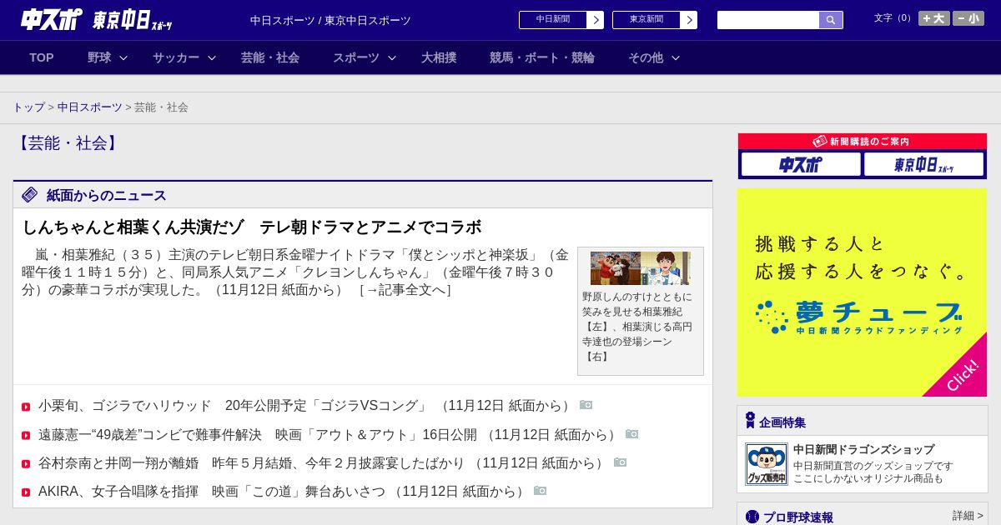
Task: Select 芸能・社会 navigation item
Action: [270, 57]
